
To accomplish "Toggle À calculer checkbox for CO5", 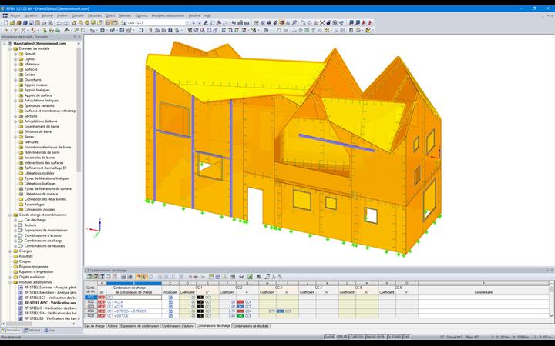I will (x=170, y=316).
